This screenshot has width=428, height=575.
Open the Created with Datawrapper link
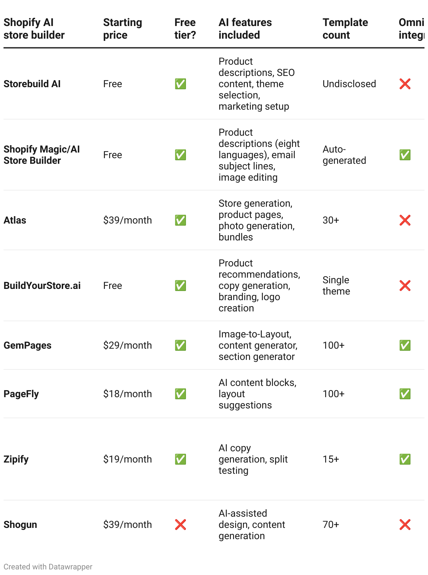click(48, 567)
